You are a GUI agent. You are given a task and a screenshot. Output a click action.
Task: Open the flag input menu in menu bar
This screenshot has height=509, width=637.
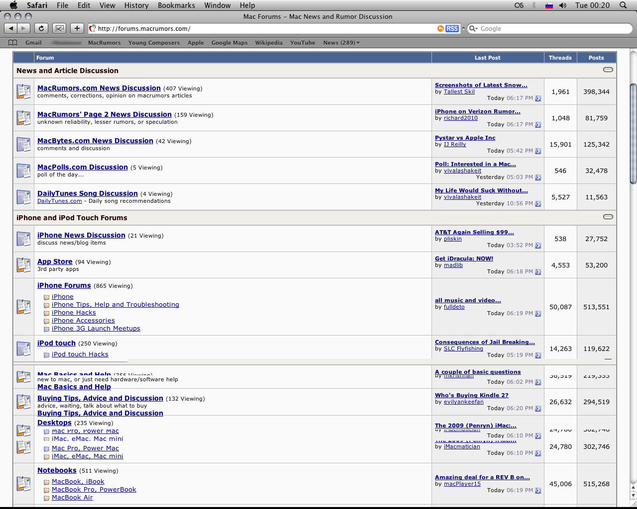(549, 5)
